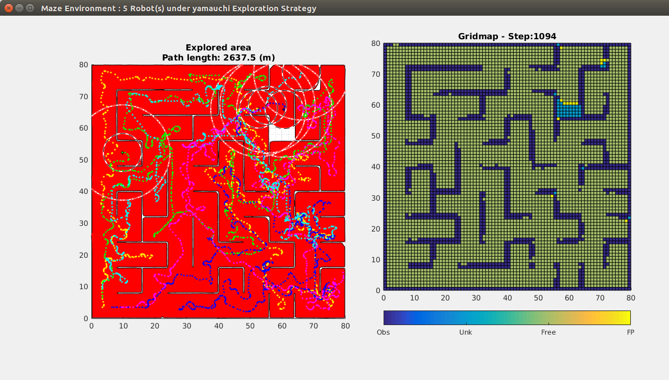Click x-axis label 10 of the Gridmap
Screen dimensions: 669x380
tap(414, 298)
